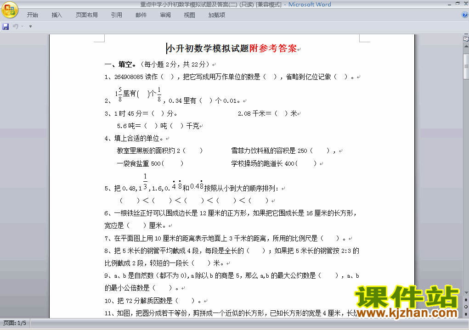
Task: Save the document with the floppy icon
Action: [x=6, y=27]
